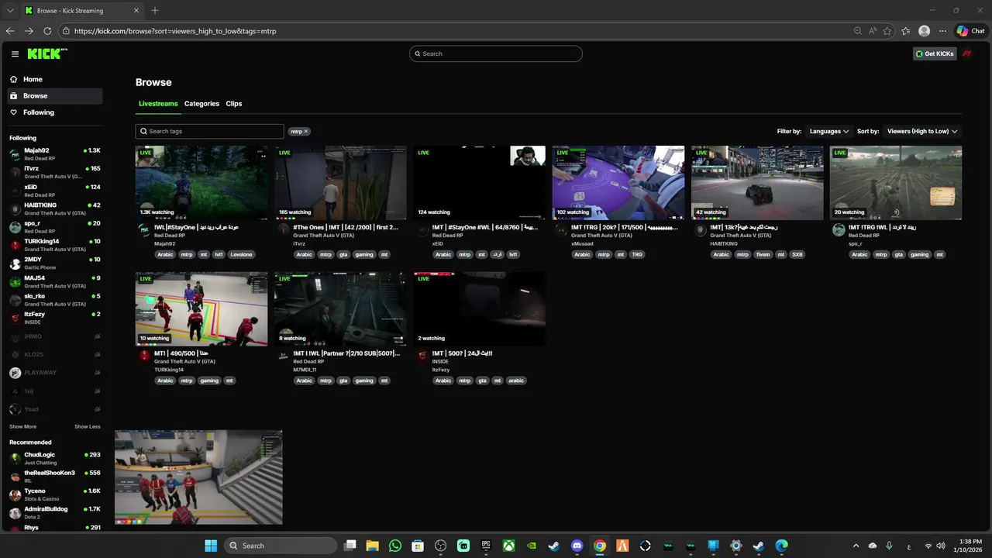
Task: Switch to the Clips tab
Action: click(234, 104)
